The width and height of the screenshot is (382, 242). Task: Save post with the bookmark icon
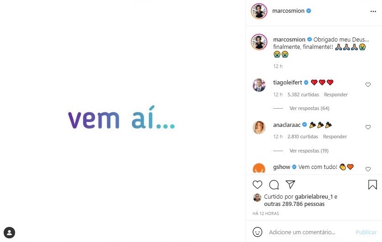click(x=372, y=184)
